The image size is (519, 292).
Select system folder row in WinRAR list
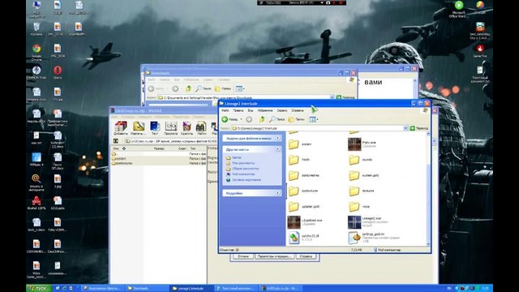tap(159, 158)
